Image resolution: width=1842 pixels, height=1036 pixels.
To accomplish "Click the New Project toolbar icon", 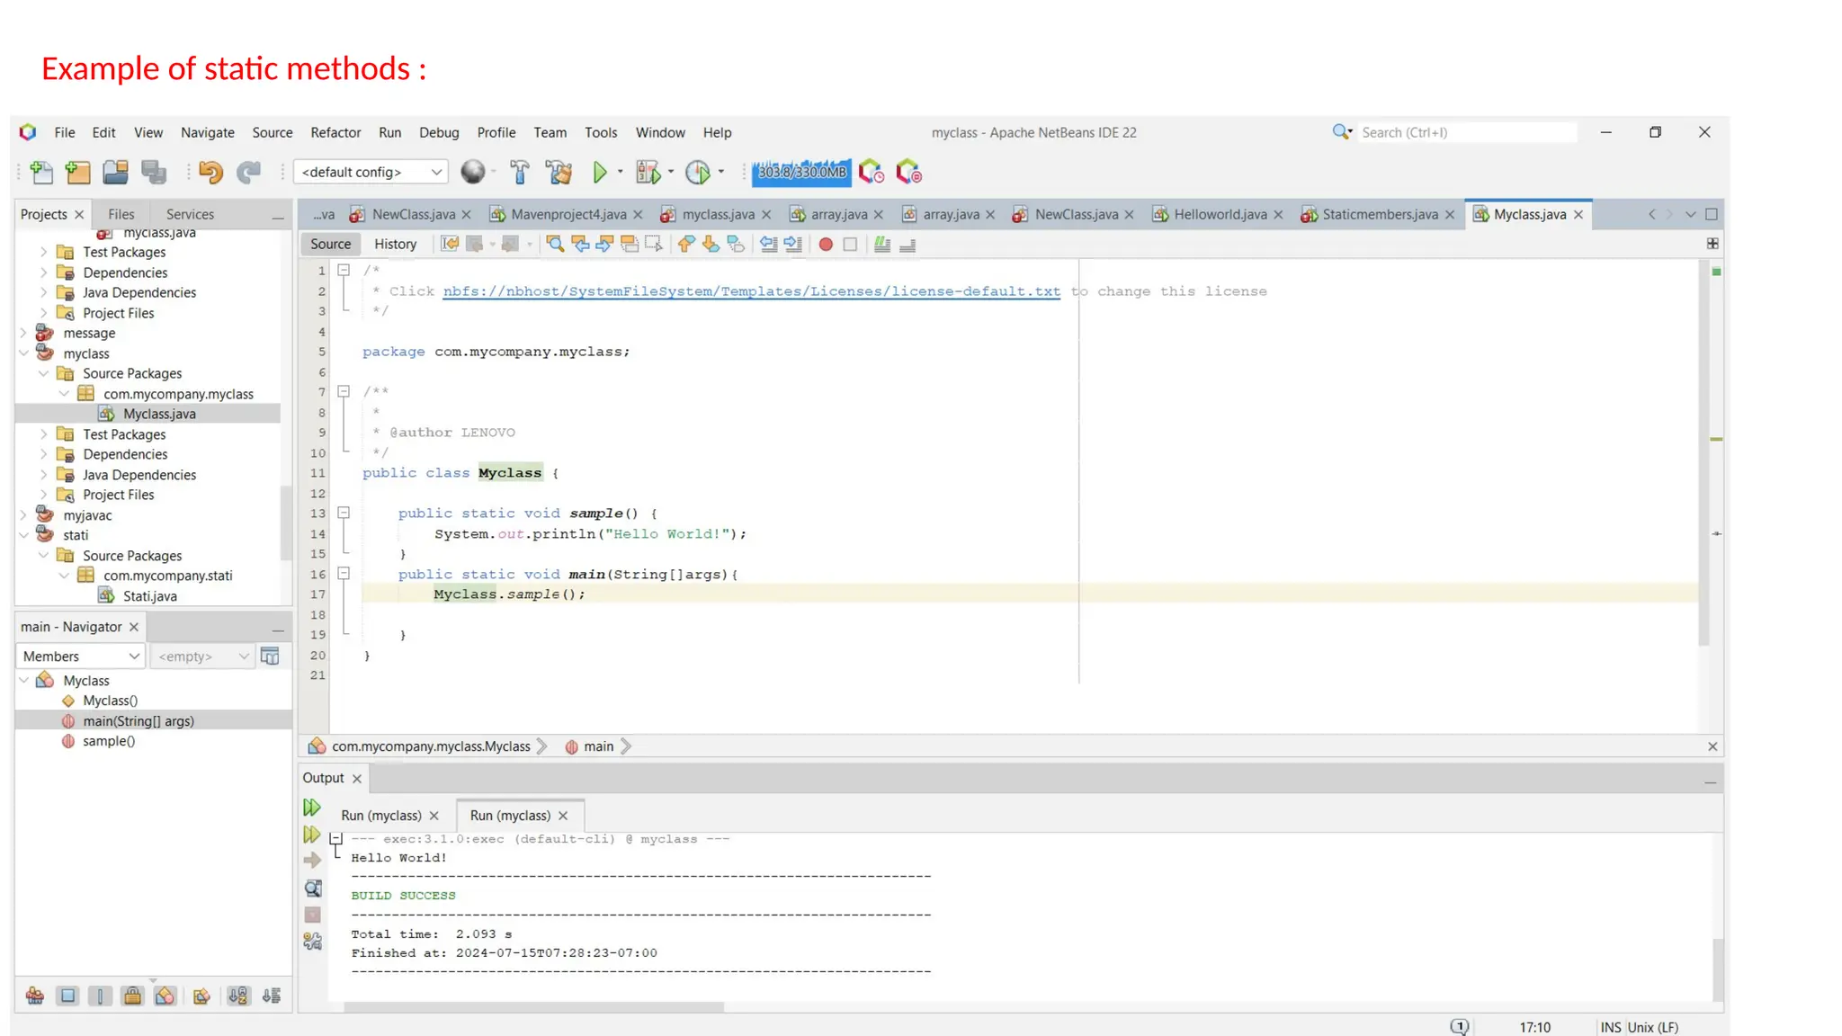I will tap(78, 172).
